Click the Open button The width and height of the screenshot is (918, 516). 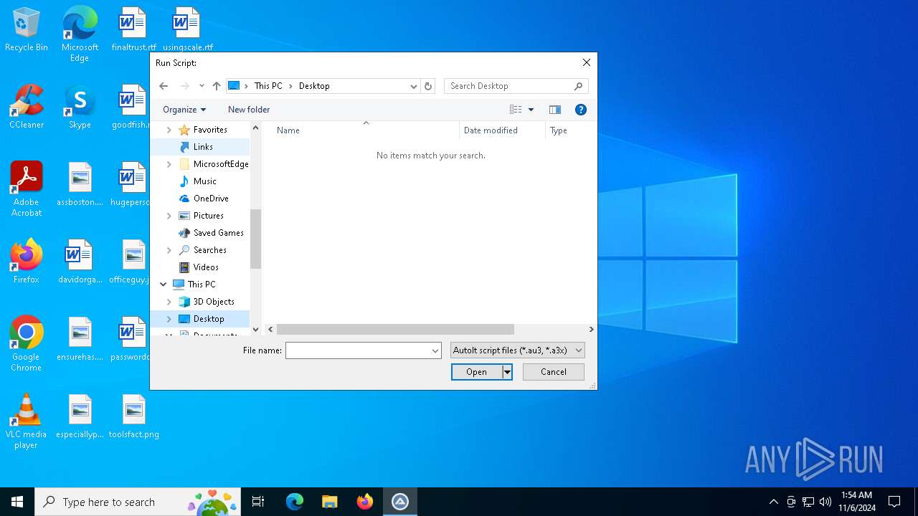tap(476, 372)
